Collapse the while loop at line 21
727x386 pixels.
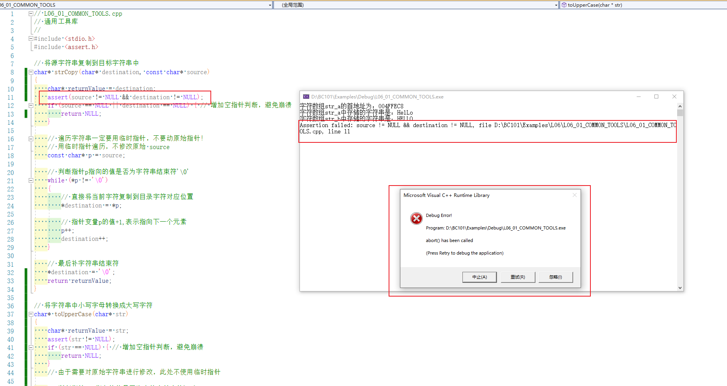coord(31,180)
